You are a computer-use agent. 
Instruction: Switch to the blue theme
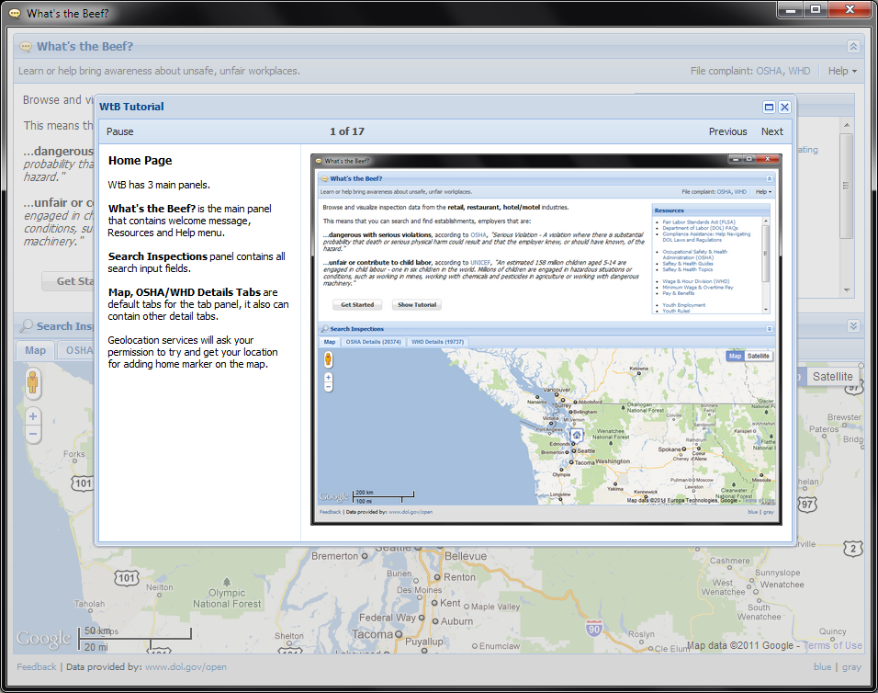click(x=822, y=666)
